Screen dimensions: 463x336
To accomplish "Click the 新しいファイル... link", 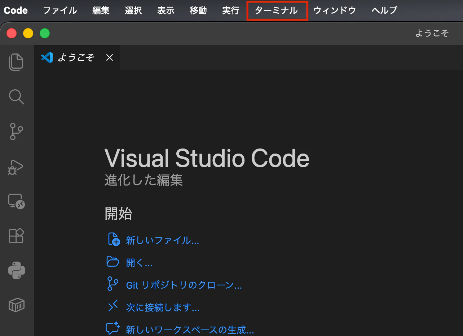I will [x=162, y=240].
